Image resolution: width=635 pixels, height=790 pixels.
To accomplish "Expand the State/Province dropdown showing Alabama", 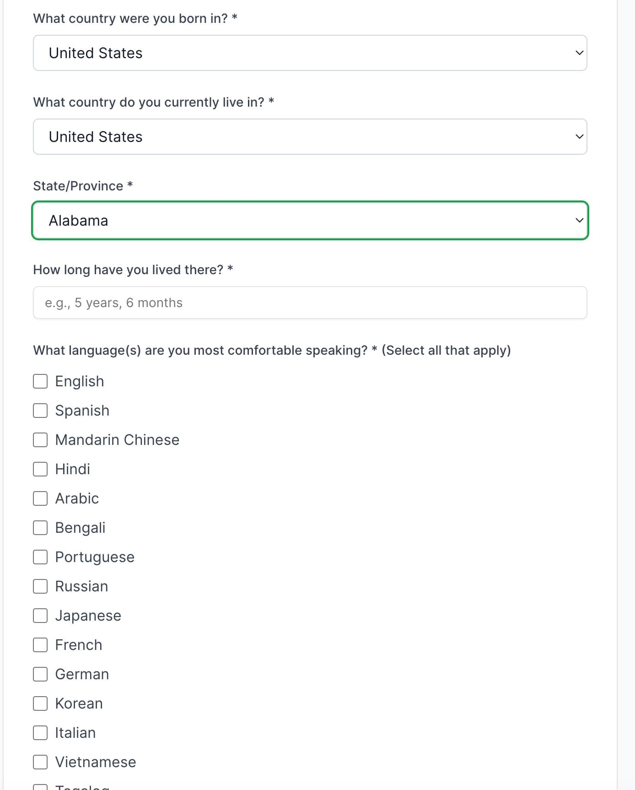I will point(310,221).
